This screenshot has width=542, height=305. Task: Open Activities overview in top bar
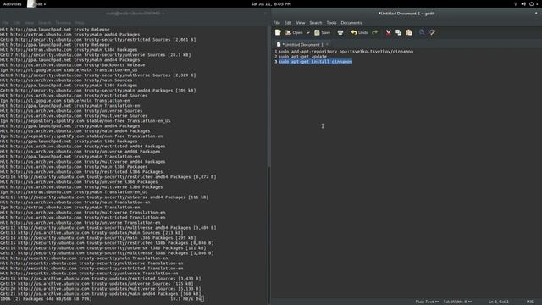click(x=12, y=4)
